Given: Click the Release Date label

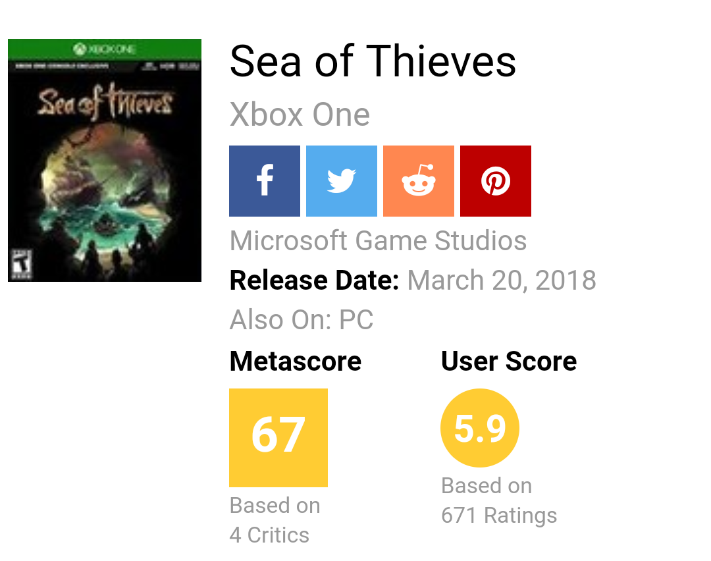Looking at the screenshot, I should tap(315, 280).
